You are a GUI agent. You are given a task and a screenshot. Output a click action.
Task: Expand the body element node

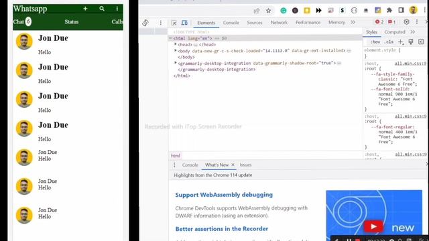pos(176,50)
